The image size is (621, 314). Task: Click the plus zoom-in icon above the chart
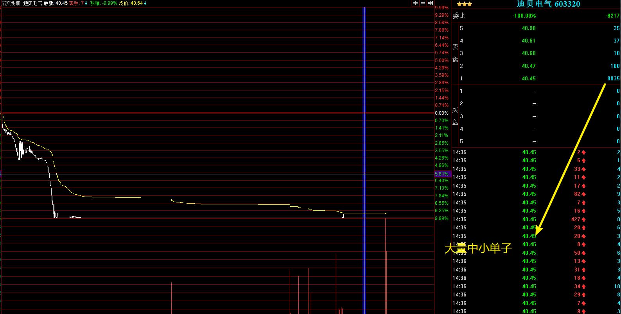(415, 3)
